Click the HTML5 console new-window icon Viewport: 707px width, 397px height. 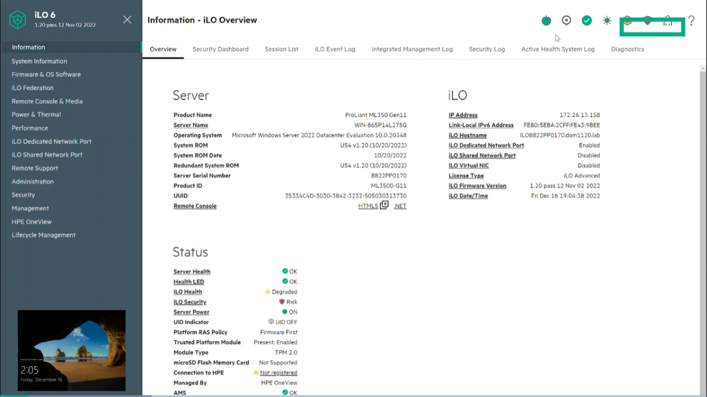384,205
